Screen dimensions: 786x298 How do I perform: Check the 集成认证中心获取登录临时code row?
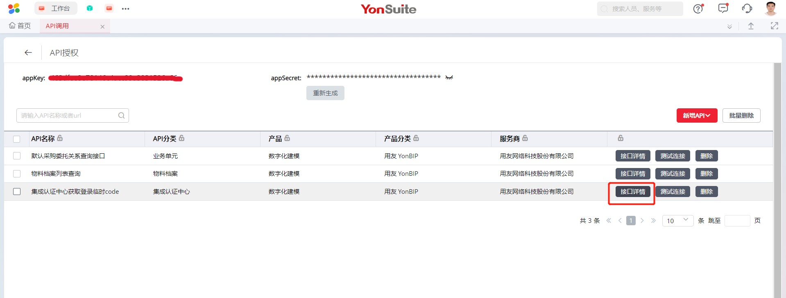17,192
